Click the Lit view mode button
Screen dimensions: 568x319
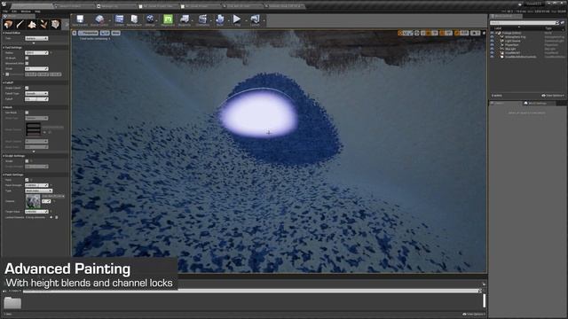pos(105,33)
